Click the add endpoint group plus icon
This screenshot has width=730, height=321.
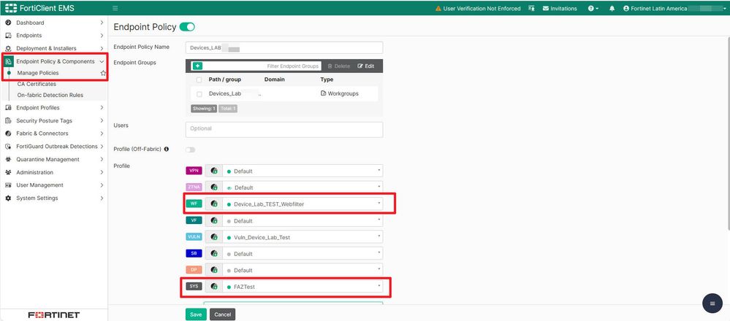coord(197,66)
